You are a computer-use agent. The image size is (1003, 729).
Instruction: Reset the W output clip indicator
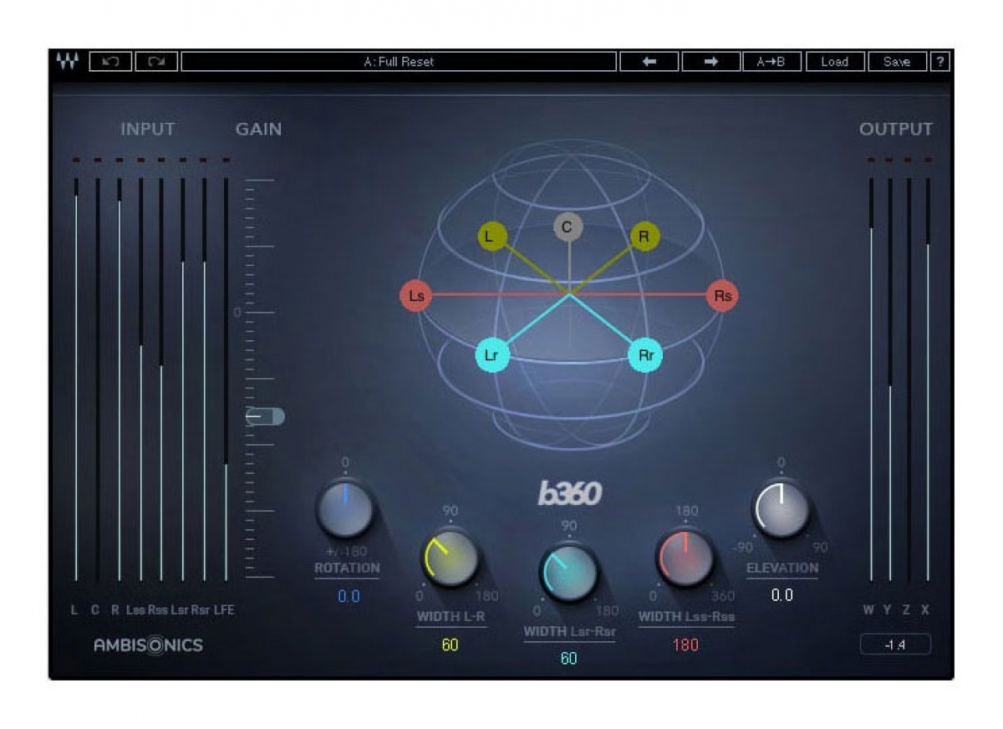[871, 160]
